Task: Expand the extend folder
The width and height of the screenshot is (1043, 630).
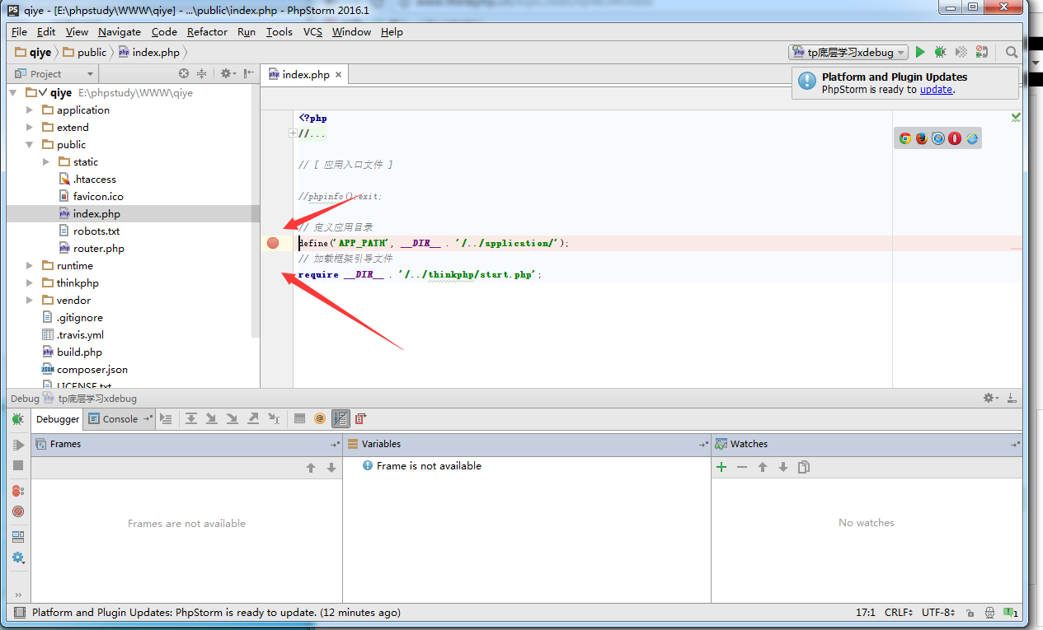Action: pyautogui.click(x=30, y=128)
